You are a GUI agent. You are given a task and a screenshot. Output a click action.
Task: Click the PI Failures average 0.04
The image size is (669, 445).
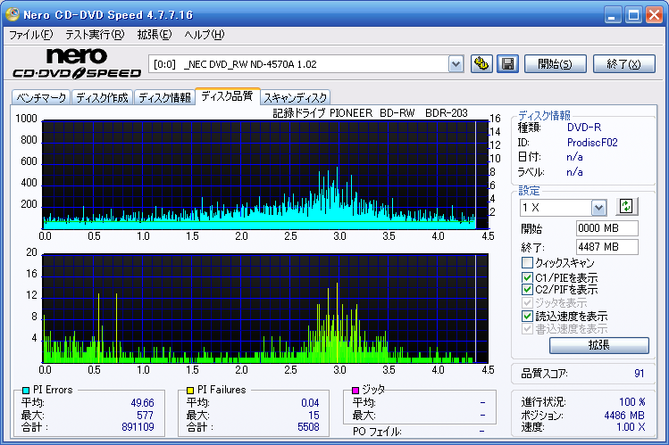point(310,403)
